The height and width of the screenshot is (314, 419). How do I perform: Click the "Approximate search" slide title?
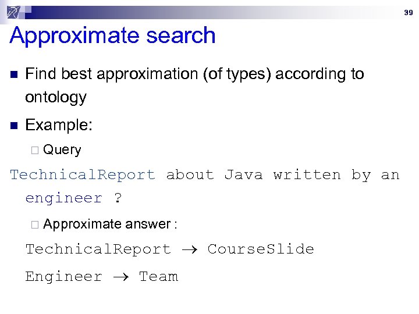pyautogui.click(x=113, y=36)
